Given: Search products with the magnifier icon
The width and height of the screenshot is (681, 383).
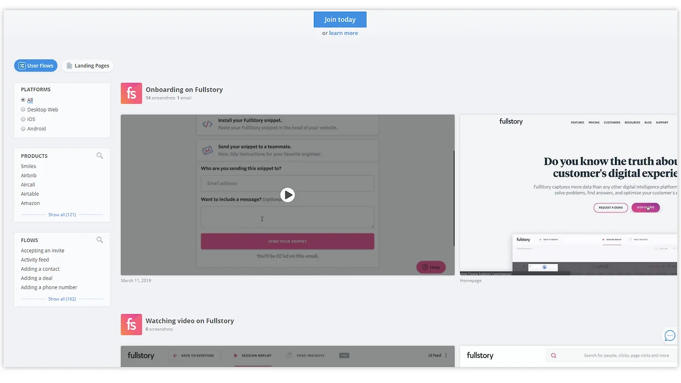Looking at the screenshot, I should [99, 156].
